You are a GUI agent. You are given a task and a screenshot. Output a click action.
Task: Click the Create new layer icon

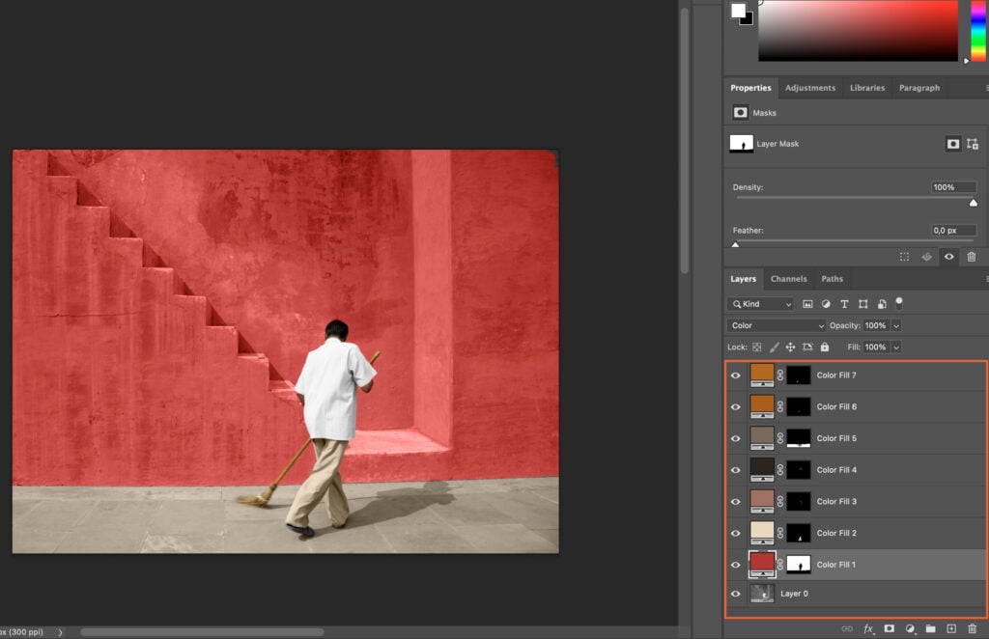(x=951, y=628)
